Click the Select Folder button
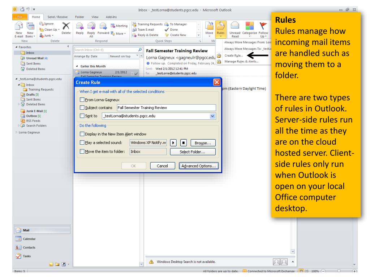Image resolution: width=370 pixels, height=277 pixels. pyautogui.click(x=193, y=152)
